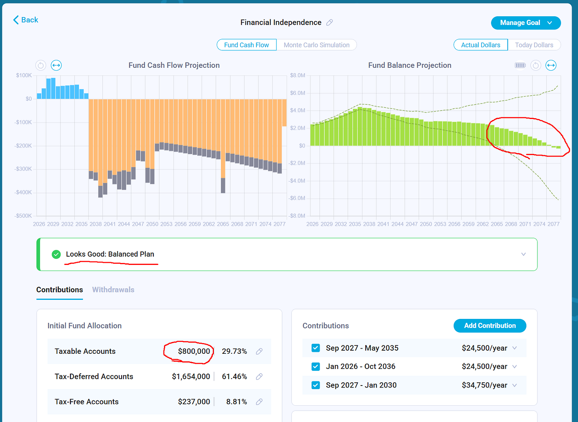The width and height of the screenshot is (578, 422).
Task: Go back using the Back link
Action: 26,20
